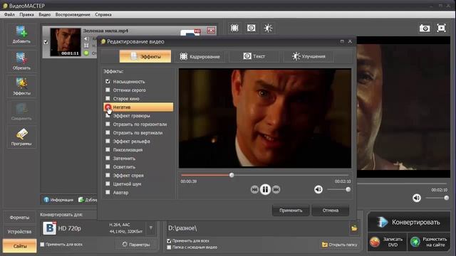The image size is (456, 256).
Task: Click Записать DVD
Action: click(387, 242)
